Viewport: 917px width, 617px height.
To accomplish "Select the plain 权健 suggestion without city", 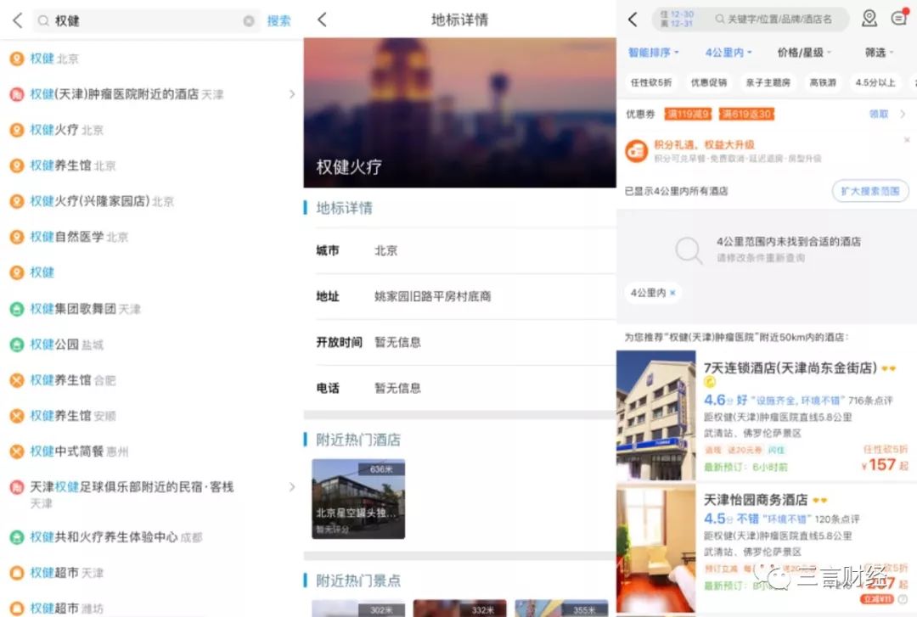I will 42,272.
